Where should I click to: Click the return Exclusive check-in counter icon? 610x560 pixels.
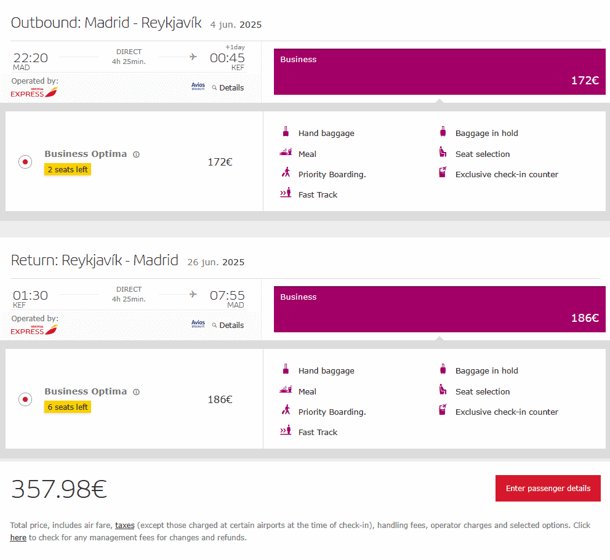442,411
